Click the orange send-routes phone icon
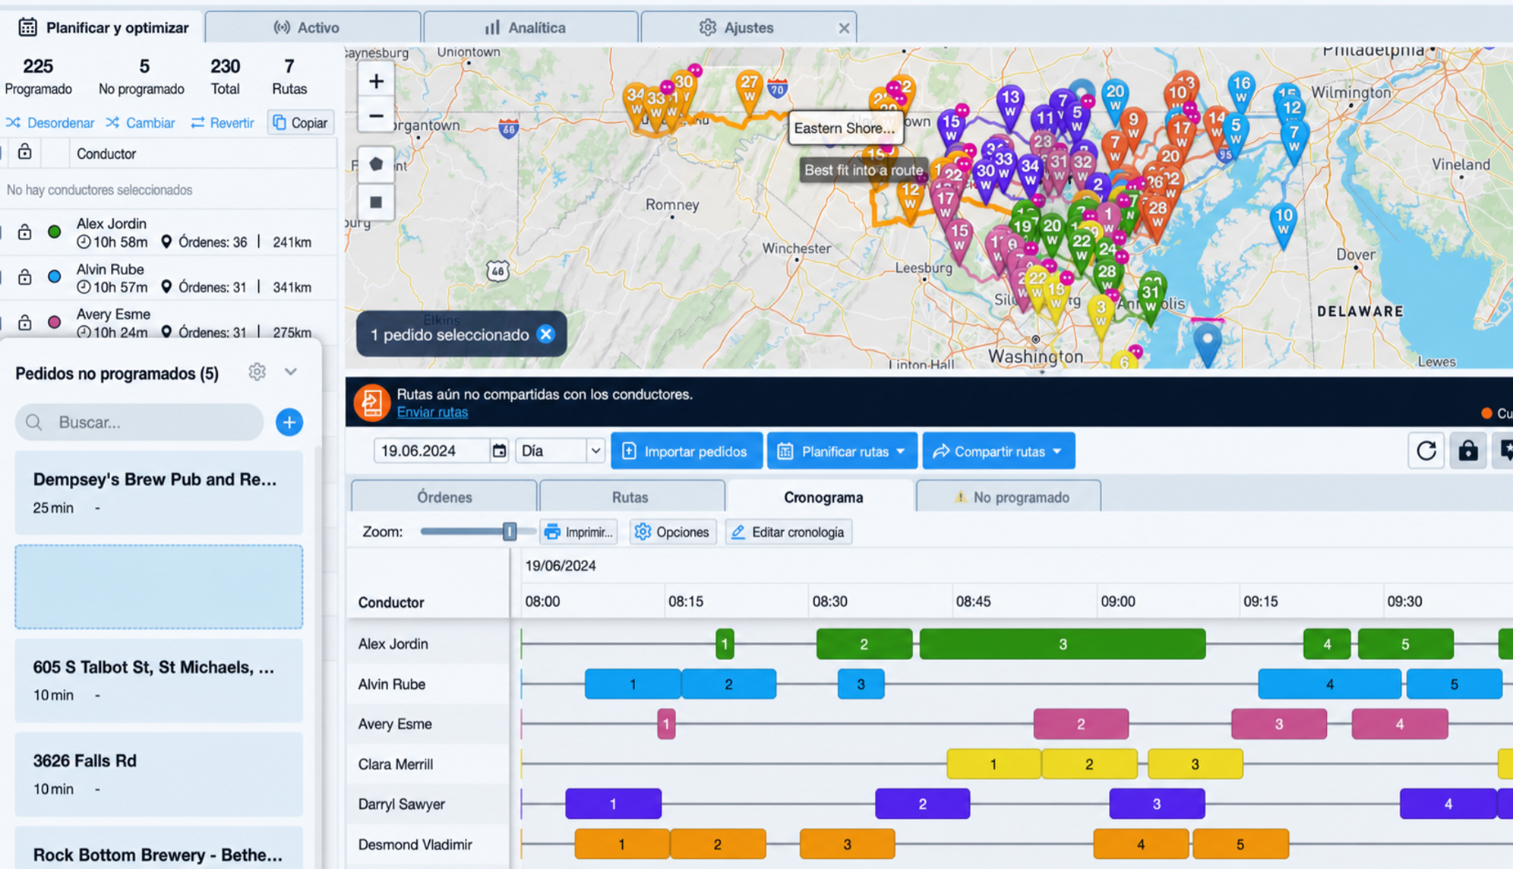 [x=371, y=403]
